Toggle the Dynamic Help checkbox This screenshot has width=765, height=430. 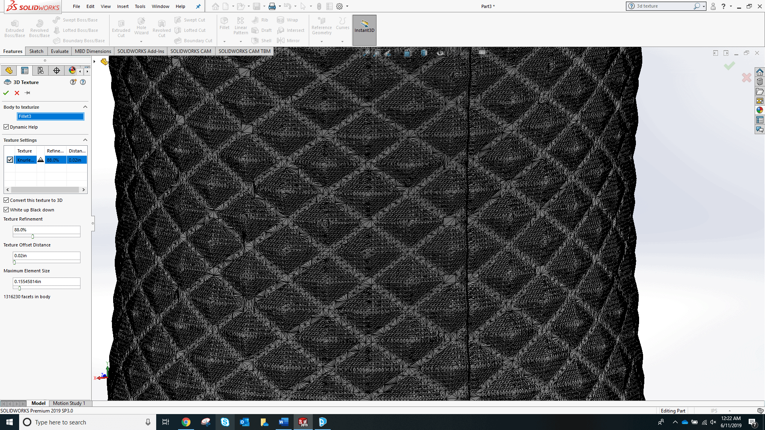[6, 127]
